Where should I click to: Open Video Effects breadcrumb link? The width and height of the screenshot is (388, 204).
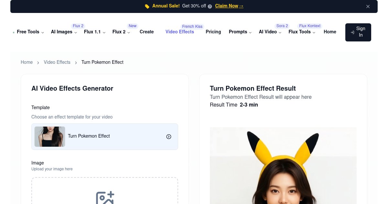tap(57, 62)
